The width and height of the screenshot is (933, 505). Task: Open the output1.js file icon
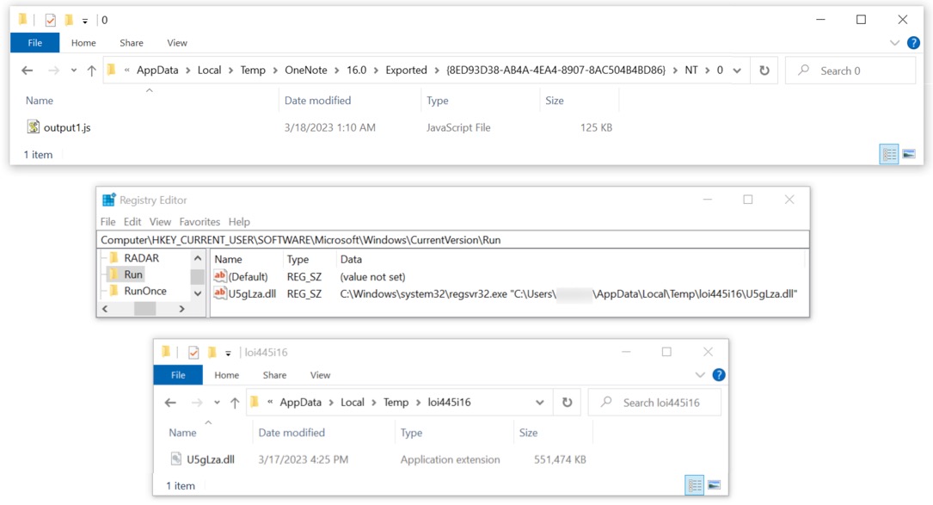(34, 126)
